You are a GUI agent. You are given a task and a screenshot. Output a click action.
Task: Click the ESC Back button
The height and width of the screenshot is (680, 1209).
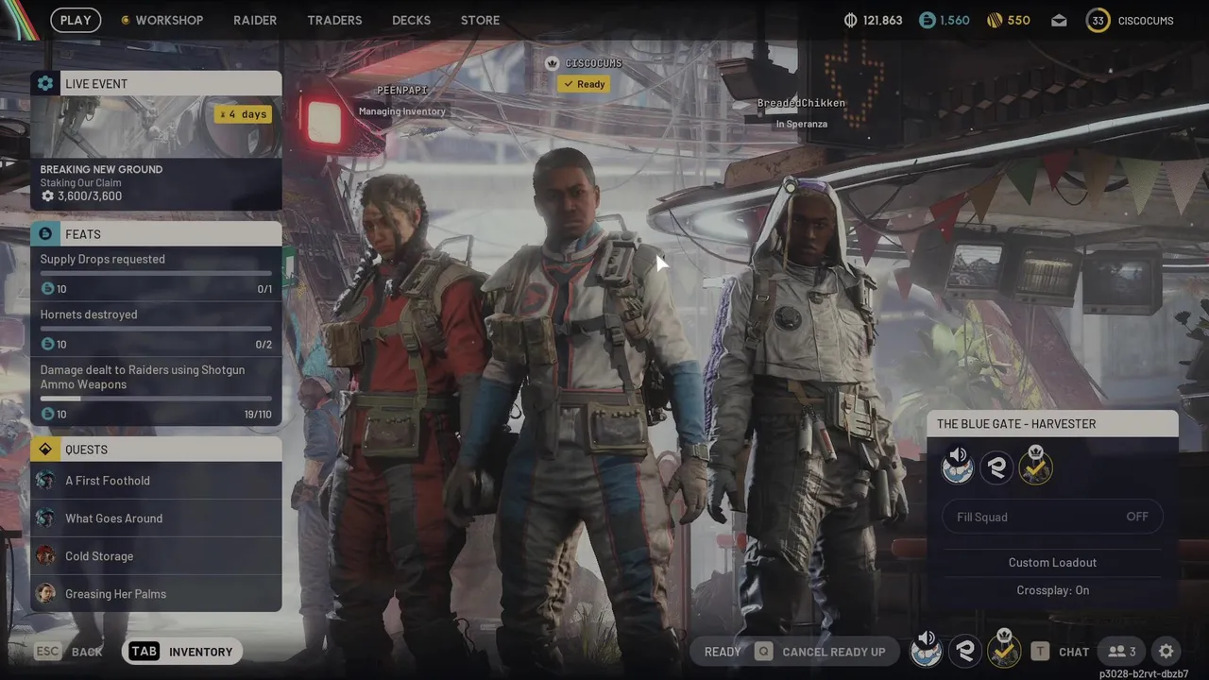(68, 652)
